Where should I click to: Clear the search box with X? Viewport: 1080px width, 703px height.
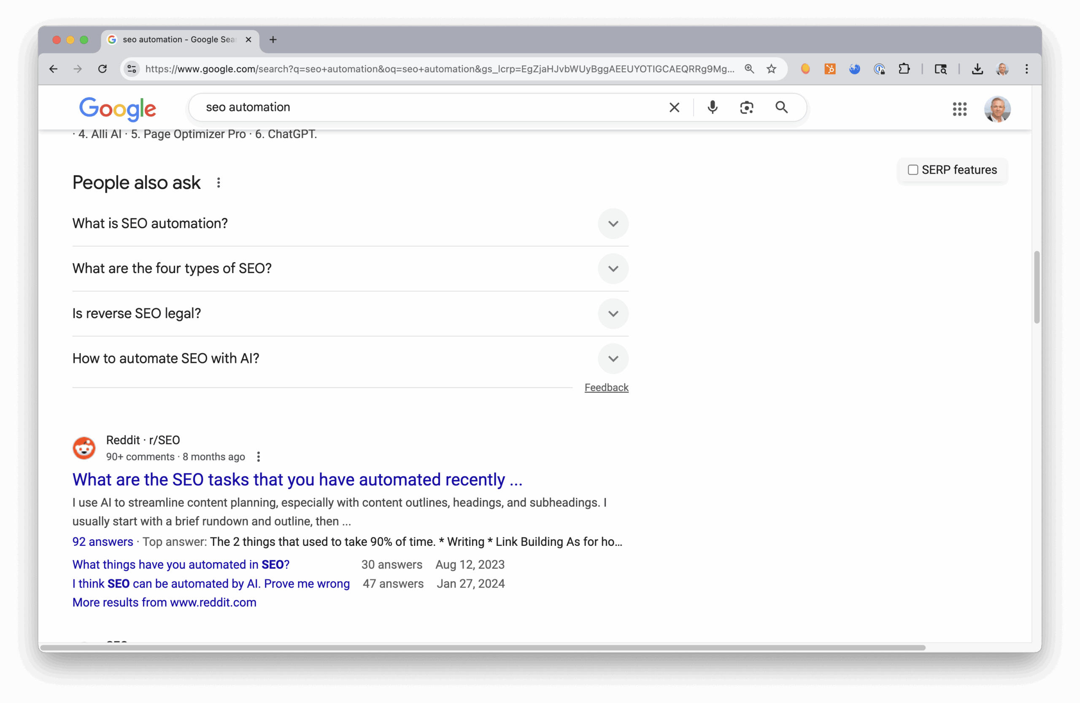click(674, 107)
